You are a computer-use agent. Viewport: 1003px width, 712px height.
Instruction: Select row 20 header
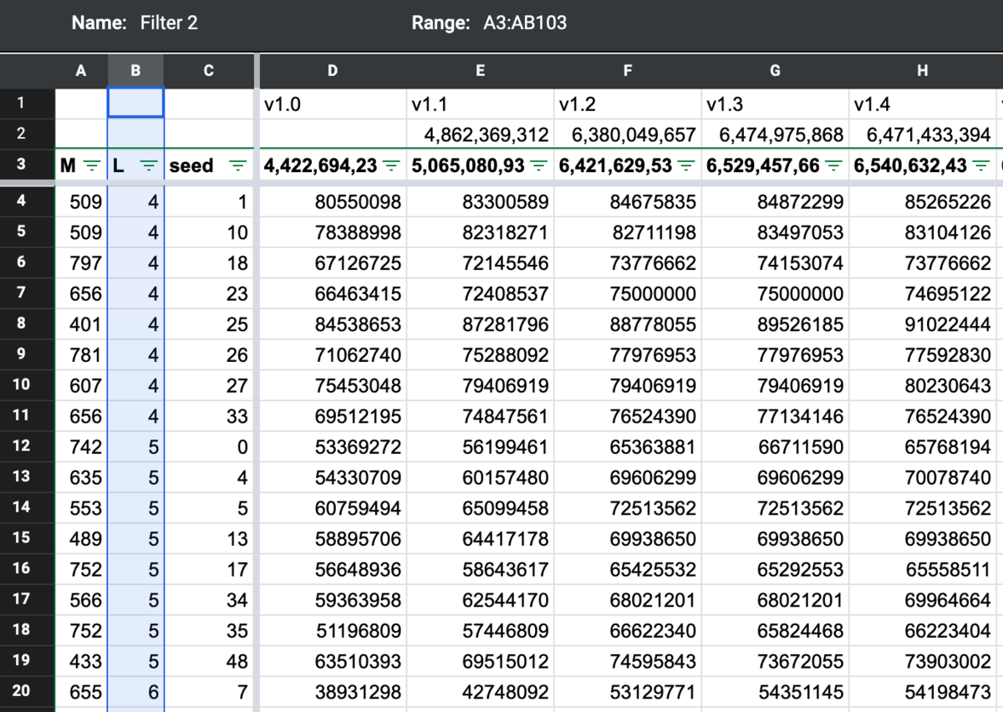(x=28, y=691)
